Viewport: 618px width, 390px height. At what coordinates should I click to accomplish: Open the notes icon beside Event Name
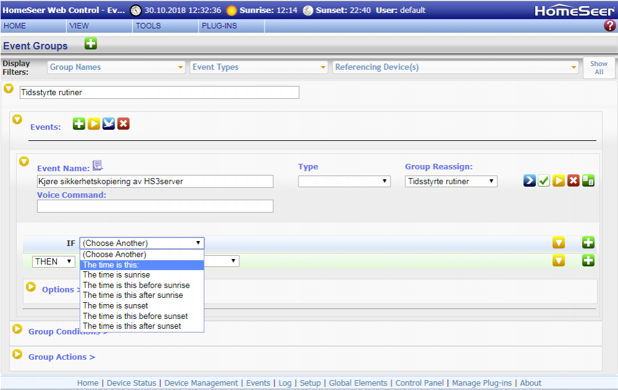(x=98, y=166)
